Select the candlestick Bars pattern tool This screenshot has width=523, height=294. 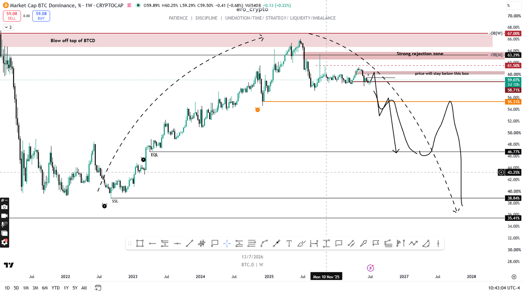[201, 243]
